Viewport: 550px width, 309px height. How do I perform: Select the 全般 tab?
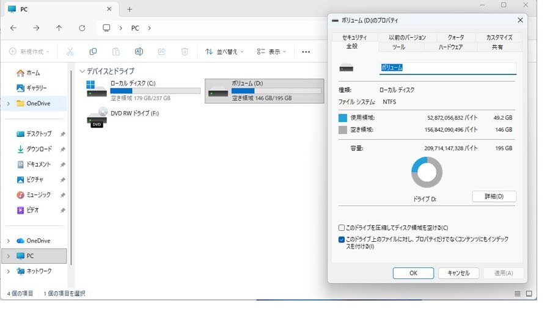coord(352,46)
